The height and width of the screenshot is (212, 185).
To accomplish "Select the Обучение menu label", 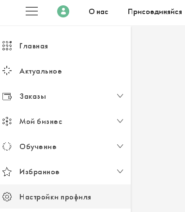I will pyautogui.click(x=38, y=147).
